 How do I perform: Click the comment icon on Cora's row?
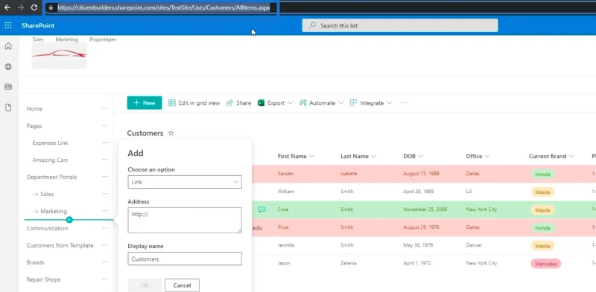[262, 210]
